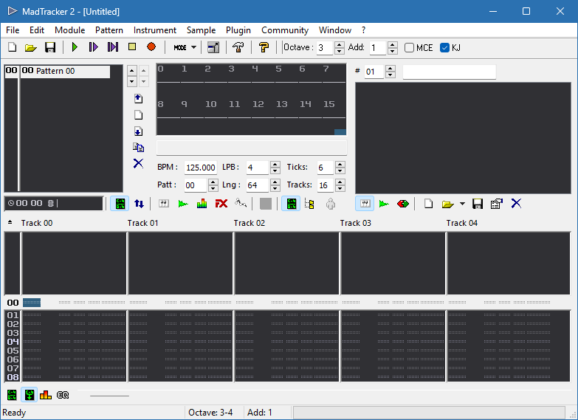578x420 pixels.
Task: Decrease the Patt number
Action: [213, 188]
